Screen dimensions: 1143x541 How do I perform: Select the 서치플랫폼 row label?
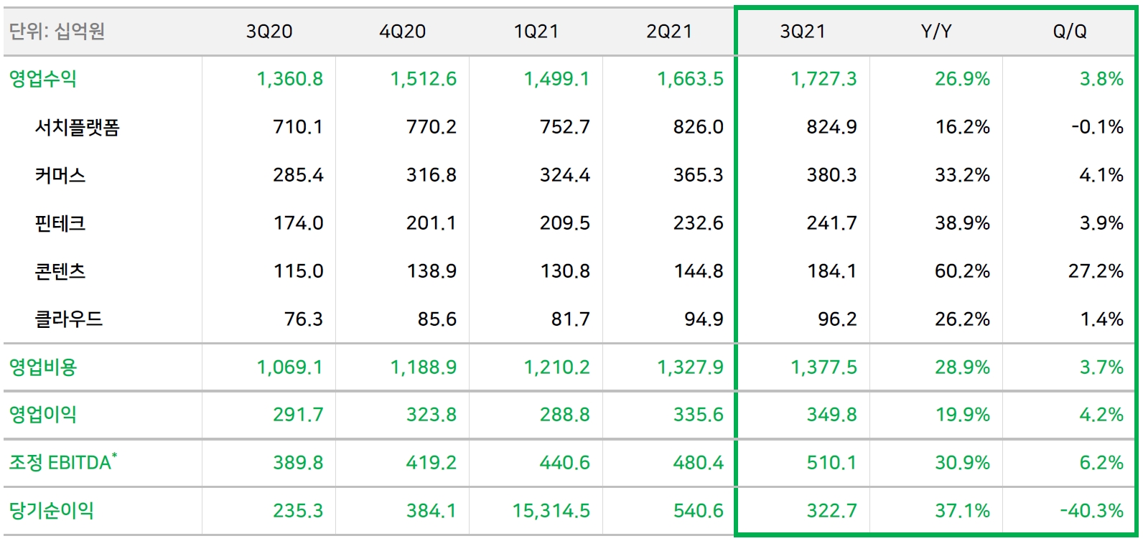tap(78, 127)
